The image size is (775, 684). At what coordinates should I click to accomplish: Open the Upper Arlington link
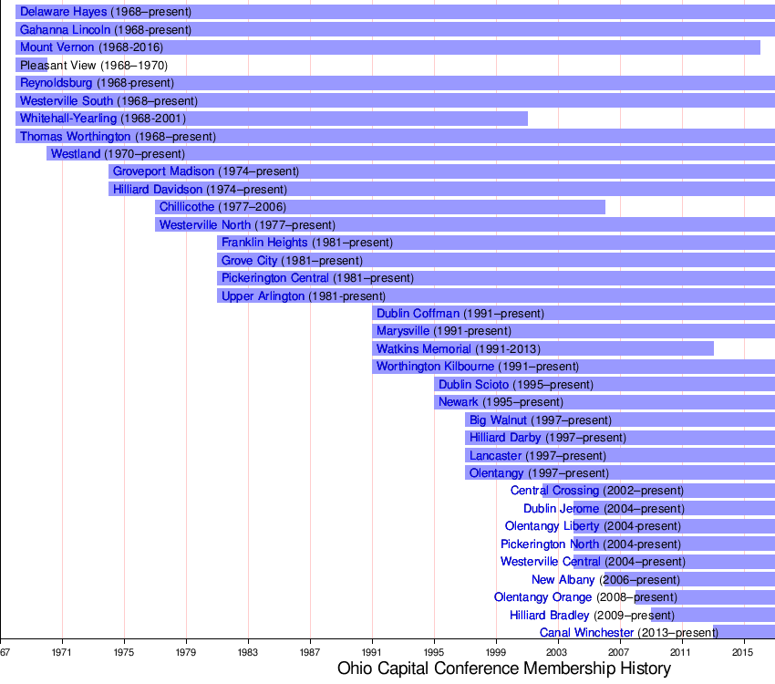[263, 296]
